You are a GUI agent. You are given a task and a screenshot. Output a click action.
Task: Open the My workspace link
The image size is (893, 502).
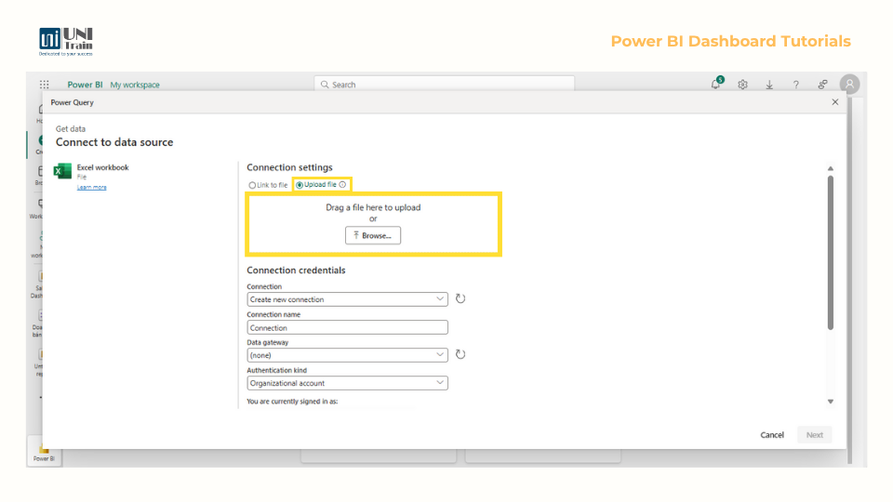tap(135, 85)
